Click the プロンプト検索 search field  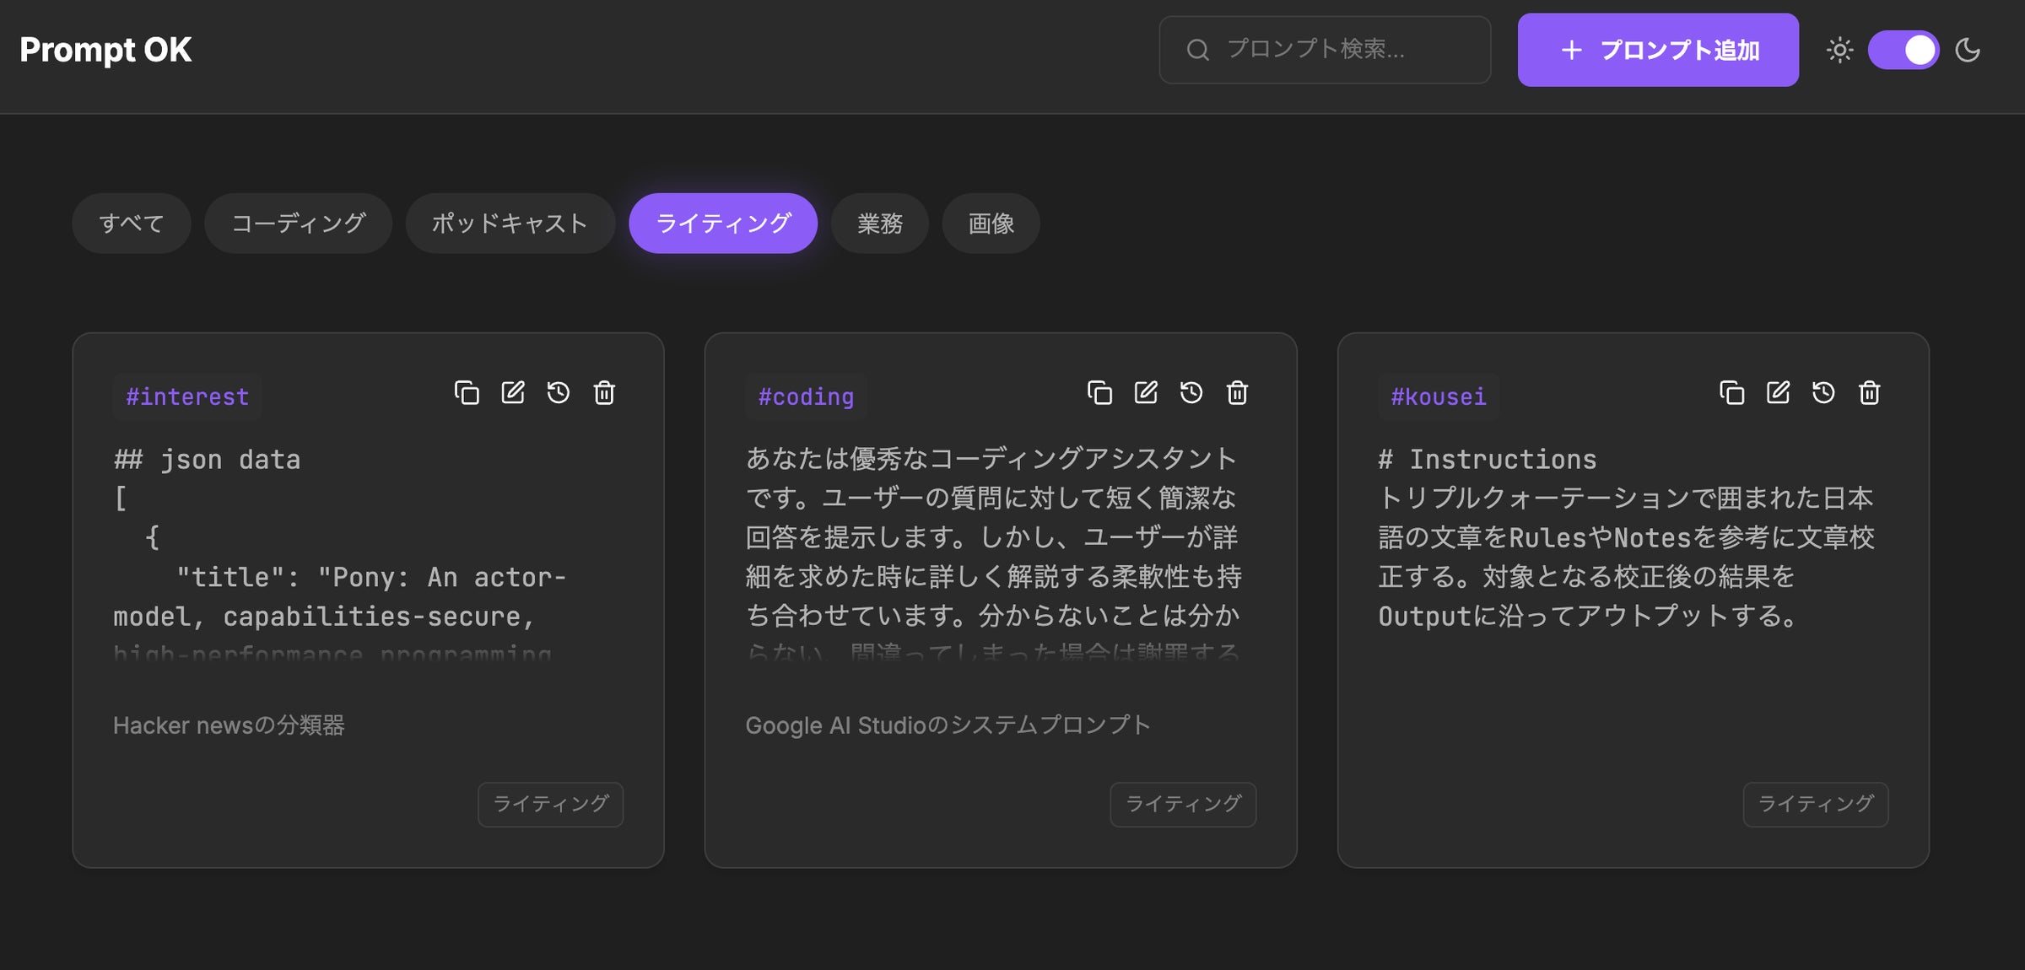click(1325, 50)
